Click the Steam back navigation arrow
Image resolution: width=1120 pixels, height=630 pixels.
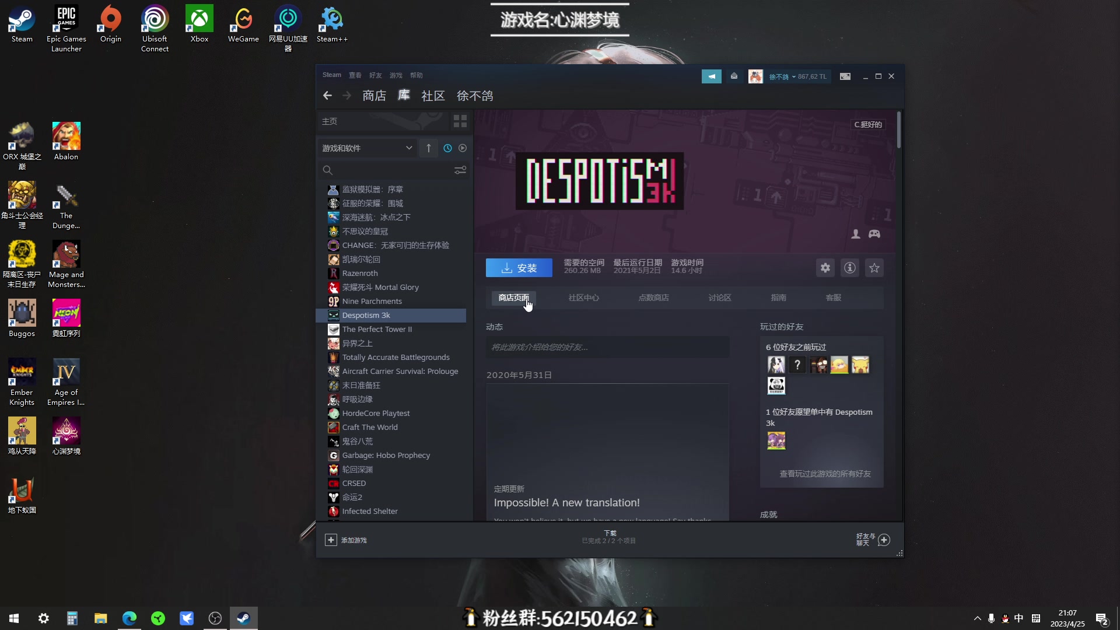(327, 96)
